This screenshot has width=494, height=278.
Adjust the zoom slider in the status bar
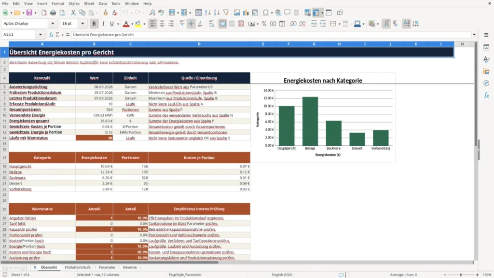pyautogui.click(x=461, y=275)
